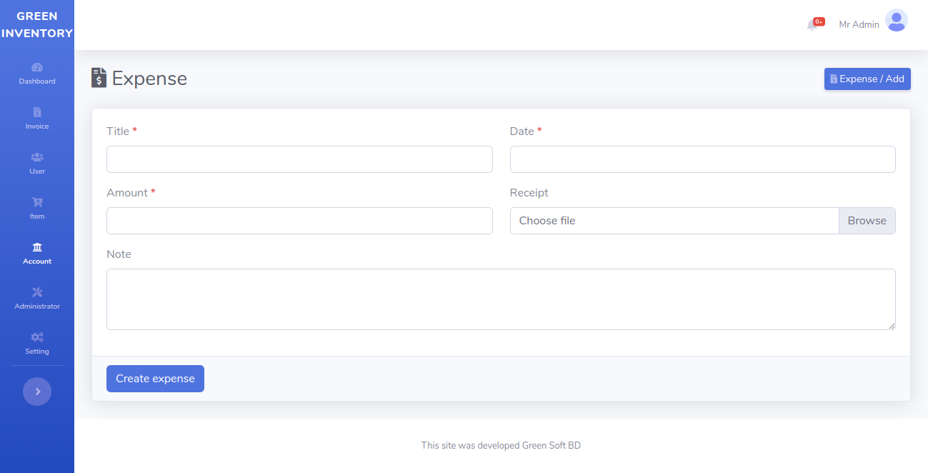Click the Mr Admin avatar image
Image resolution: width=928 pixels, height=473 pixels.
pos(896,21)
